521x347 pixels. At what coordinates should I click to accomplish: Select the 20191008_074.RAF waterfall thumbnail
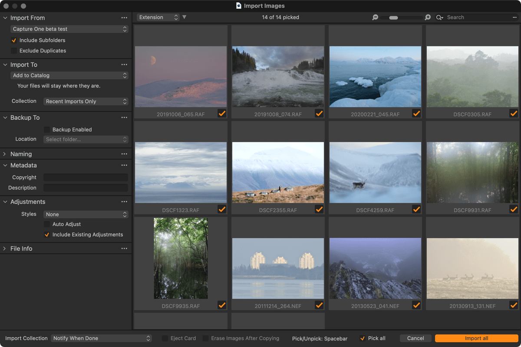coord(278,77)
